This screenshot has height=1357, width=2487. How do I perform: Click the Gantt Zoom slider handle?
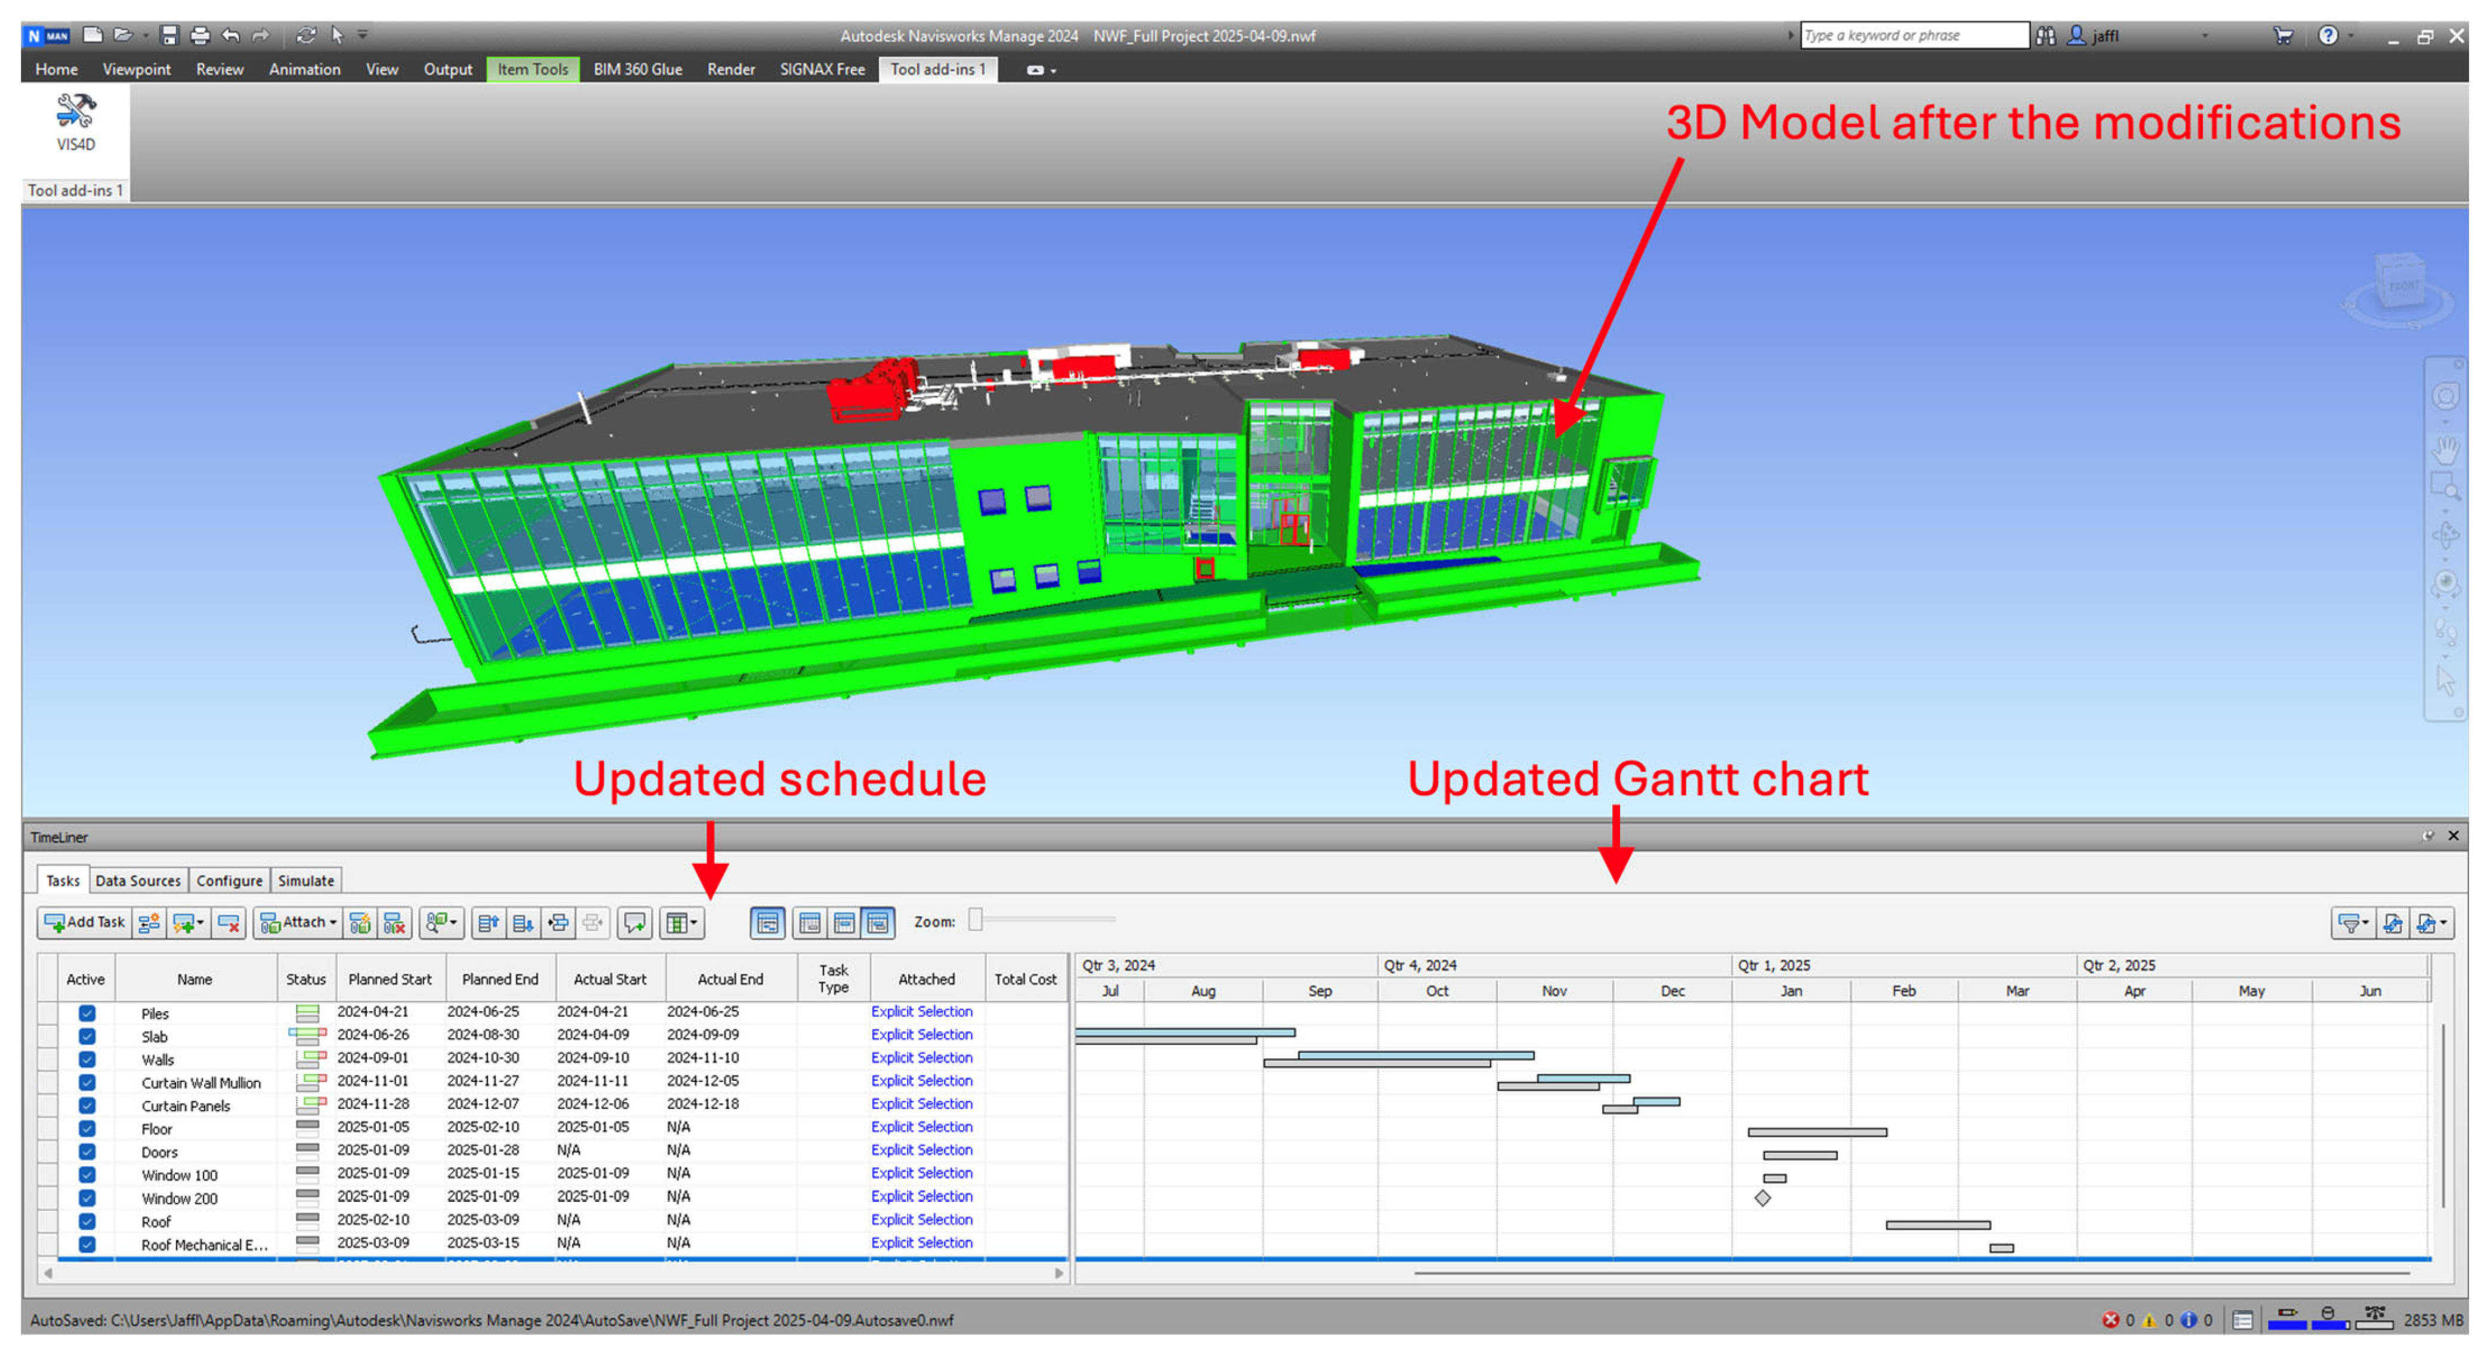tap(976, 921)
